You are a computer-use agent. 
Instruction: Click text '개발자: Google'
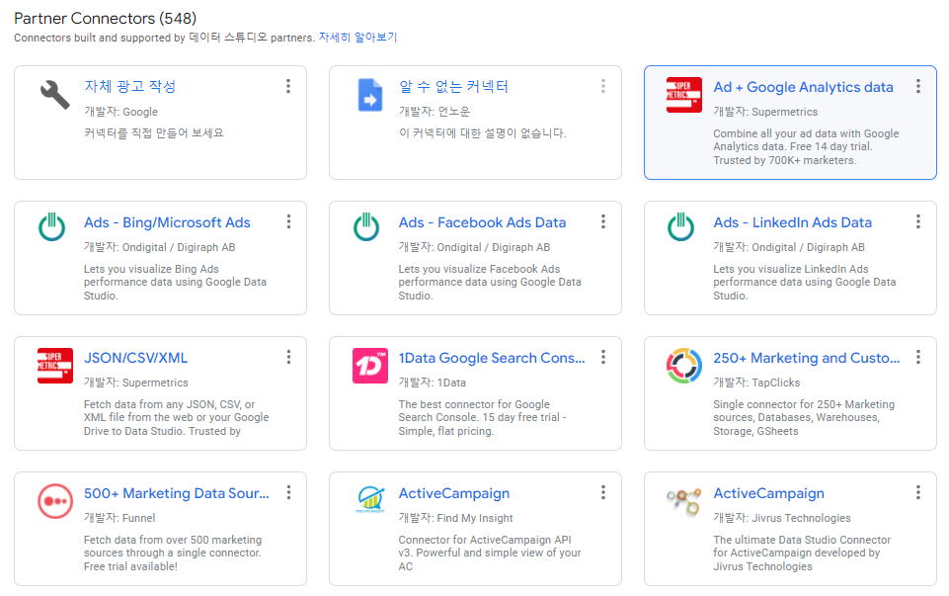tap(121, 112)
